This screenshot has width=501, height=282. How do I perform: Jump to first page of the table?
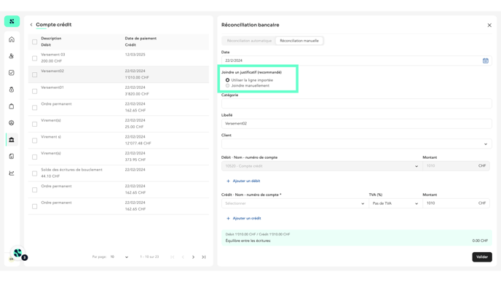(173, 257)
